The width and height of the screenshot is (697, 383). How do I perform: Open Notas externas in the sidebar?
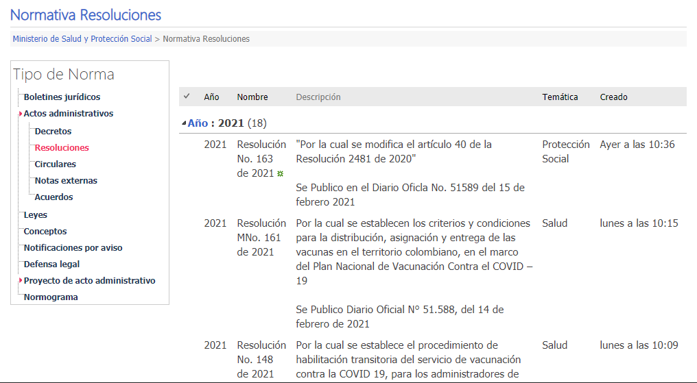coord(66,181)
